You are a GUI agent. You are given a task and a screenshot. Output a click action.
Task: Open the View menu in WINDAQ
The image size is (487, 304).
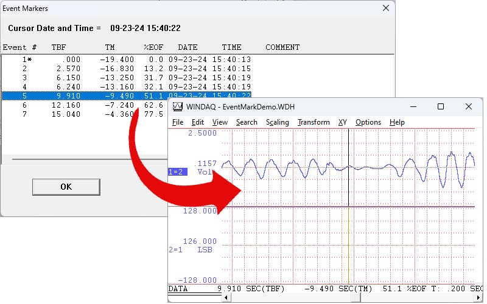220,122
